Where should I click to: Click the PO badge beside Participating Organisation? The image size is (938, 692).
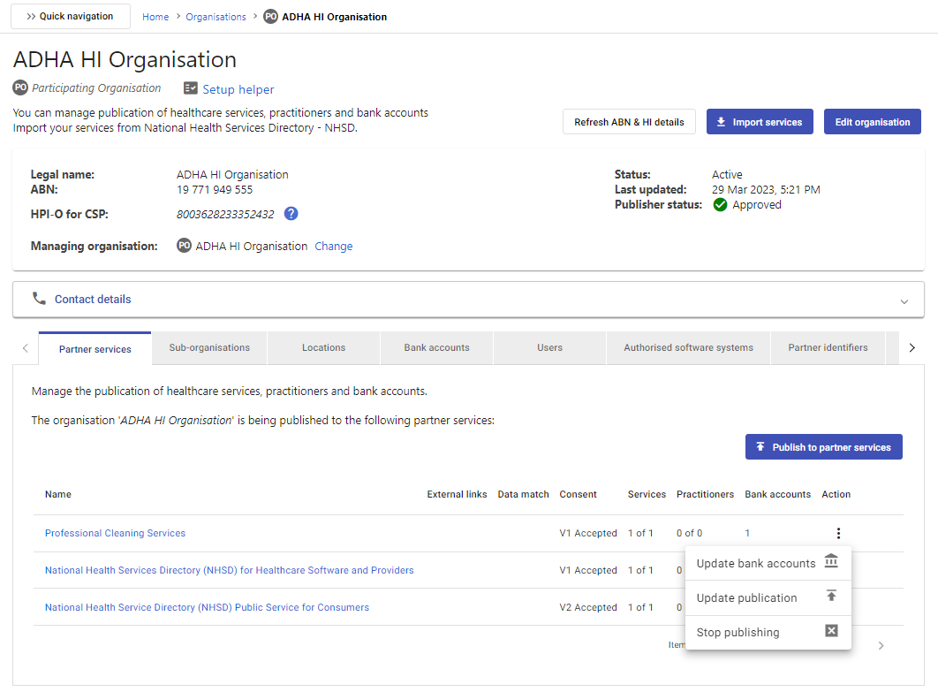20,87
